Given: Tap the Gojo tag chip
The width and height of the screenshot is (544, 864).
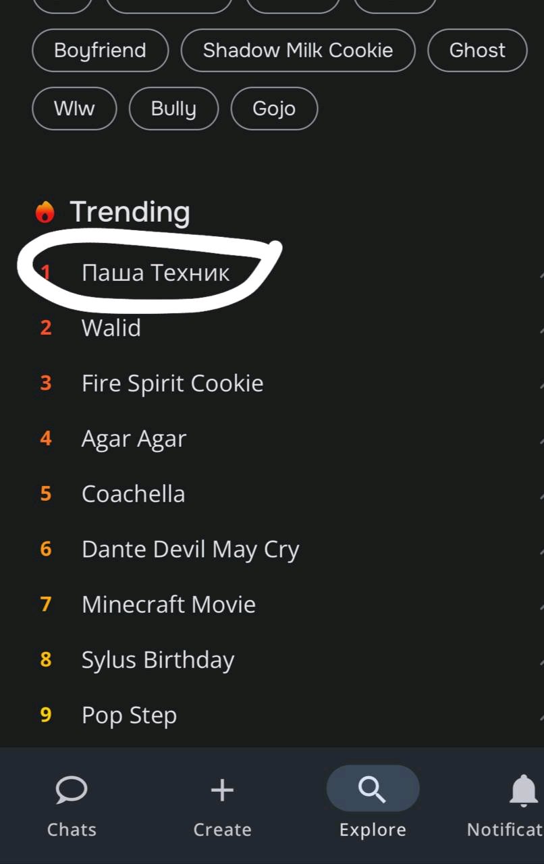Looking at the screenshot, I should pyautogui.click(x=274, y=108).
